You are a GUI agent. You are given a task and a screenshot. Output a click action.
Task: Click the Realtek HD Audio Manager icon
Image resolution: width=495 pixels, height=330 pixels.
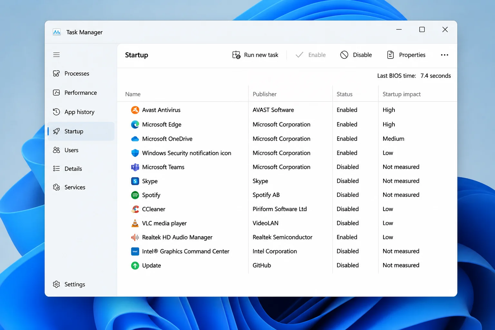click(135, 237)
